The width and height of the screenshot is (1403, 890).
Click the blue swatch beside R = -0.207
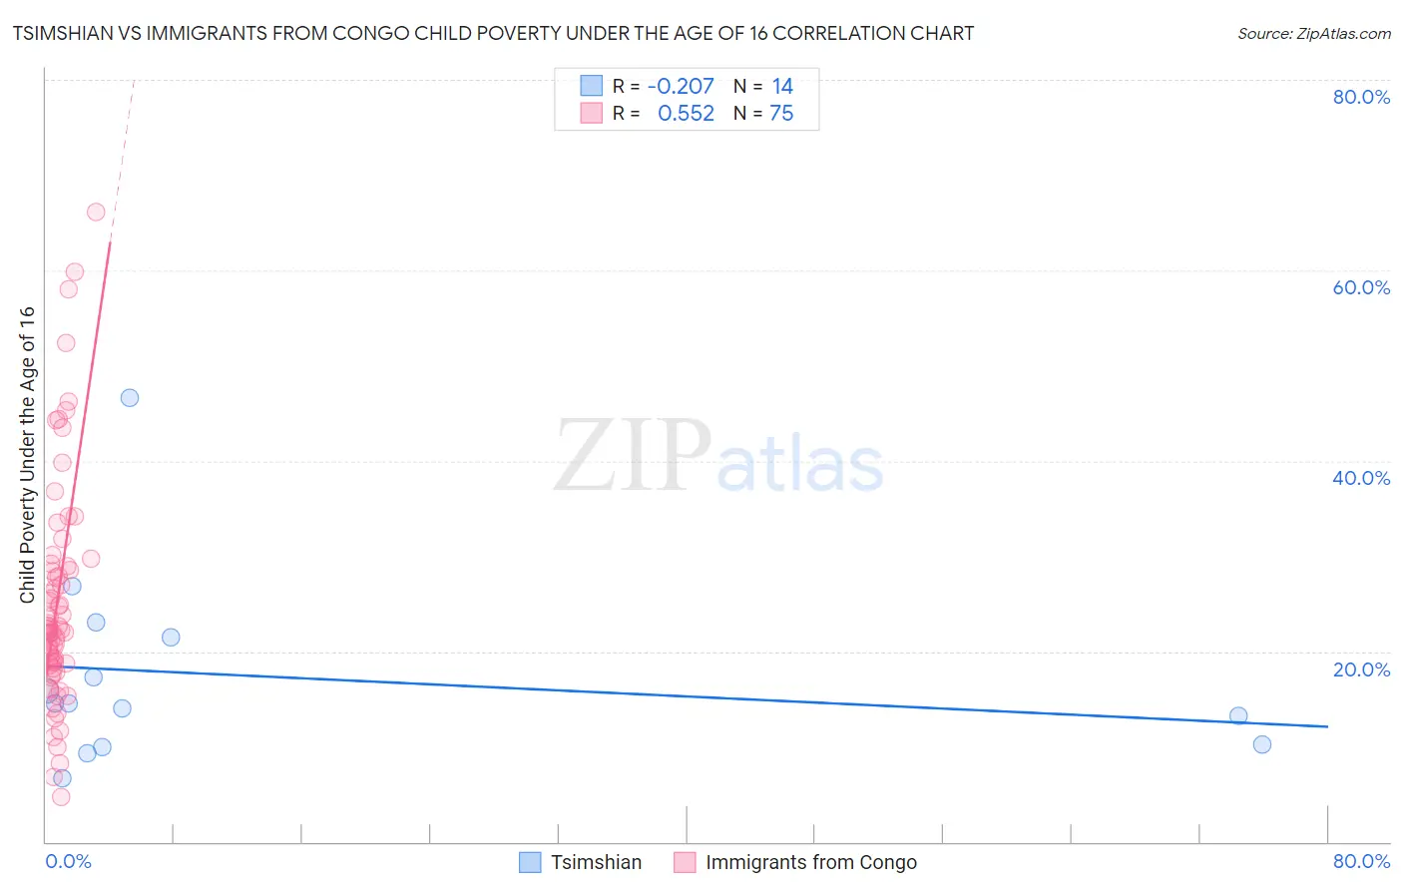(x=592, y=86)
